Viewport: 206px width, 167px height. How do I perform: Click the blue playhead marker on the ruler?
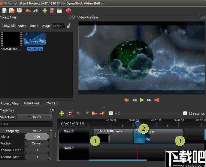pyautogui.click(x=138, y=124)
